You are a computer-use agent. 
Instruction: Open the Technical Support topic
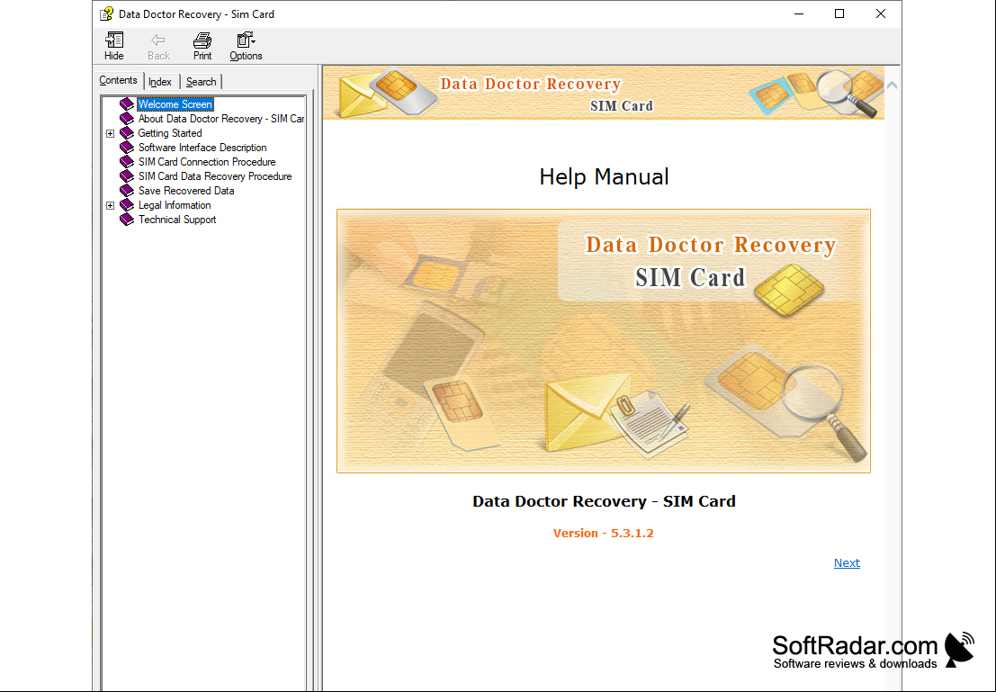pos(176,220)
